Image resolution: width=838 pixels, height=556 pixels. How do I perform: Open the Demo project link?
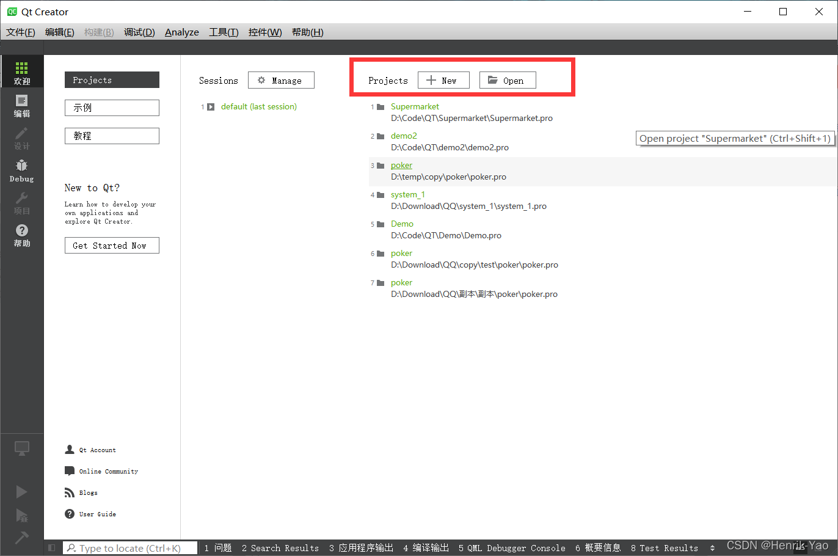click(x=402, y=224)
